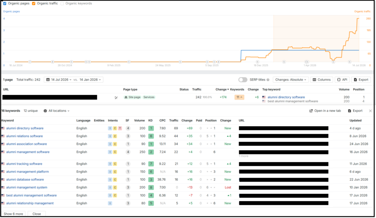
Task: Open the Columns settings button
Action: point(322,80)
